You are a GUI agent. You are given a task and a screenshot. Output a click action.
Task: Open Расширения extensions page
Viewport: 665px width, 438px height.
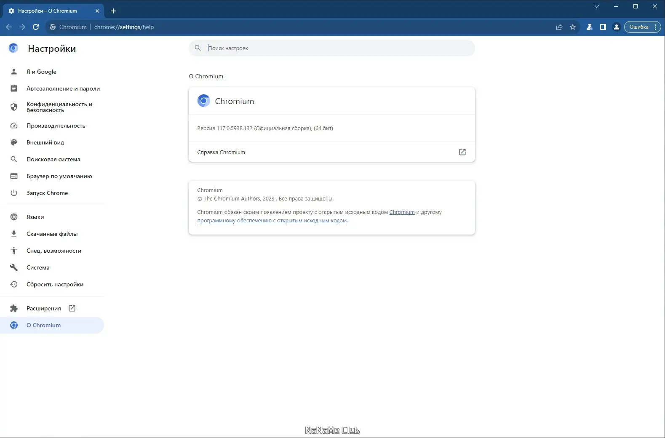coord(52,308)
